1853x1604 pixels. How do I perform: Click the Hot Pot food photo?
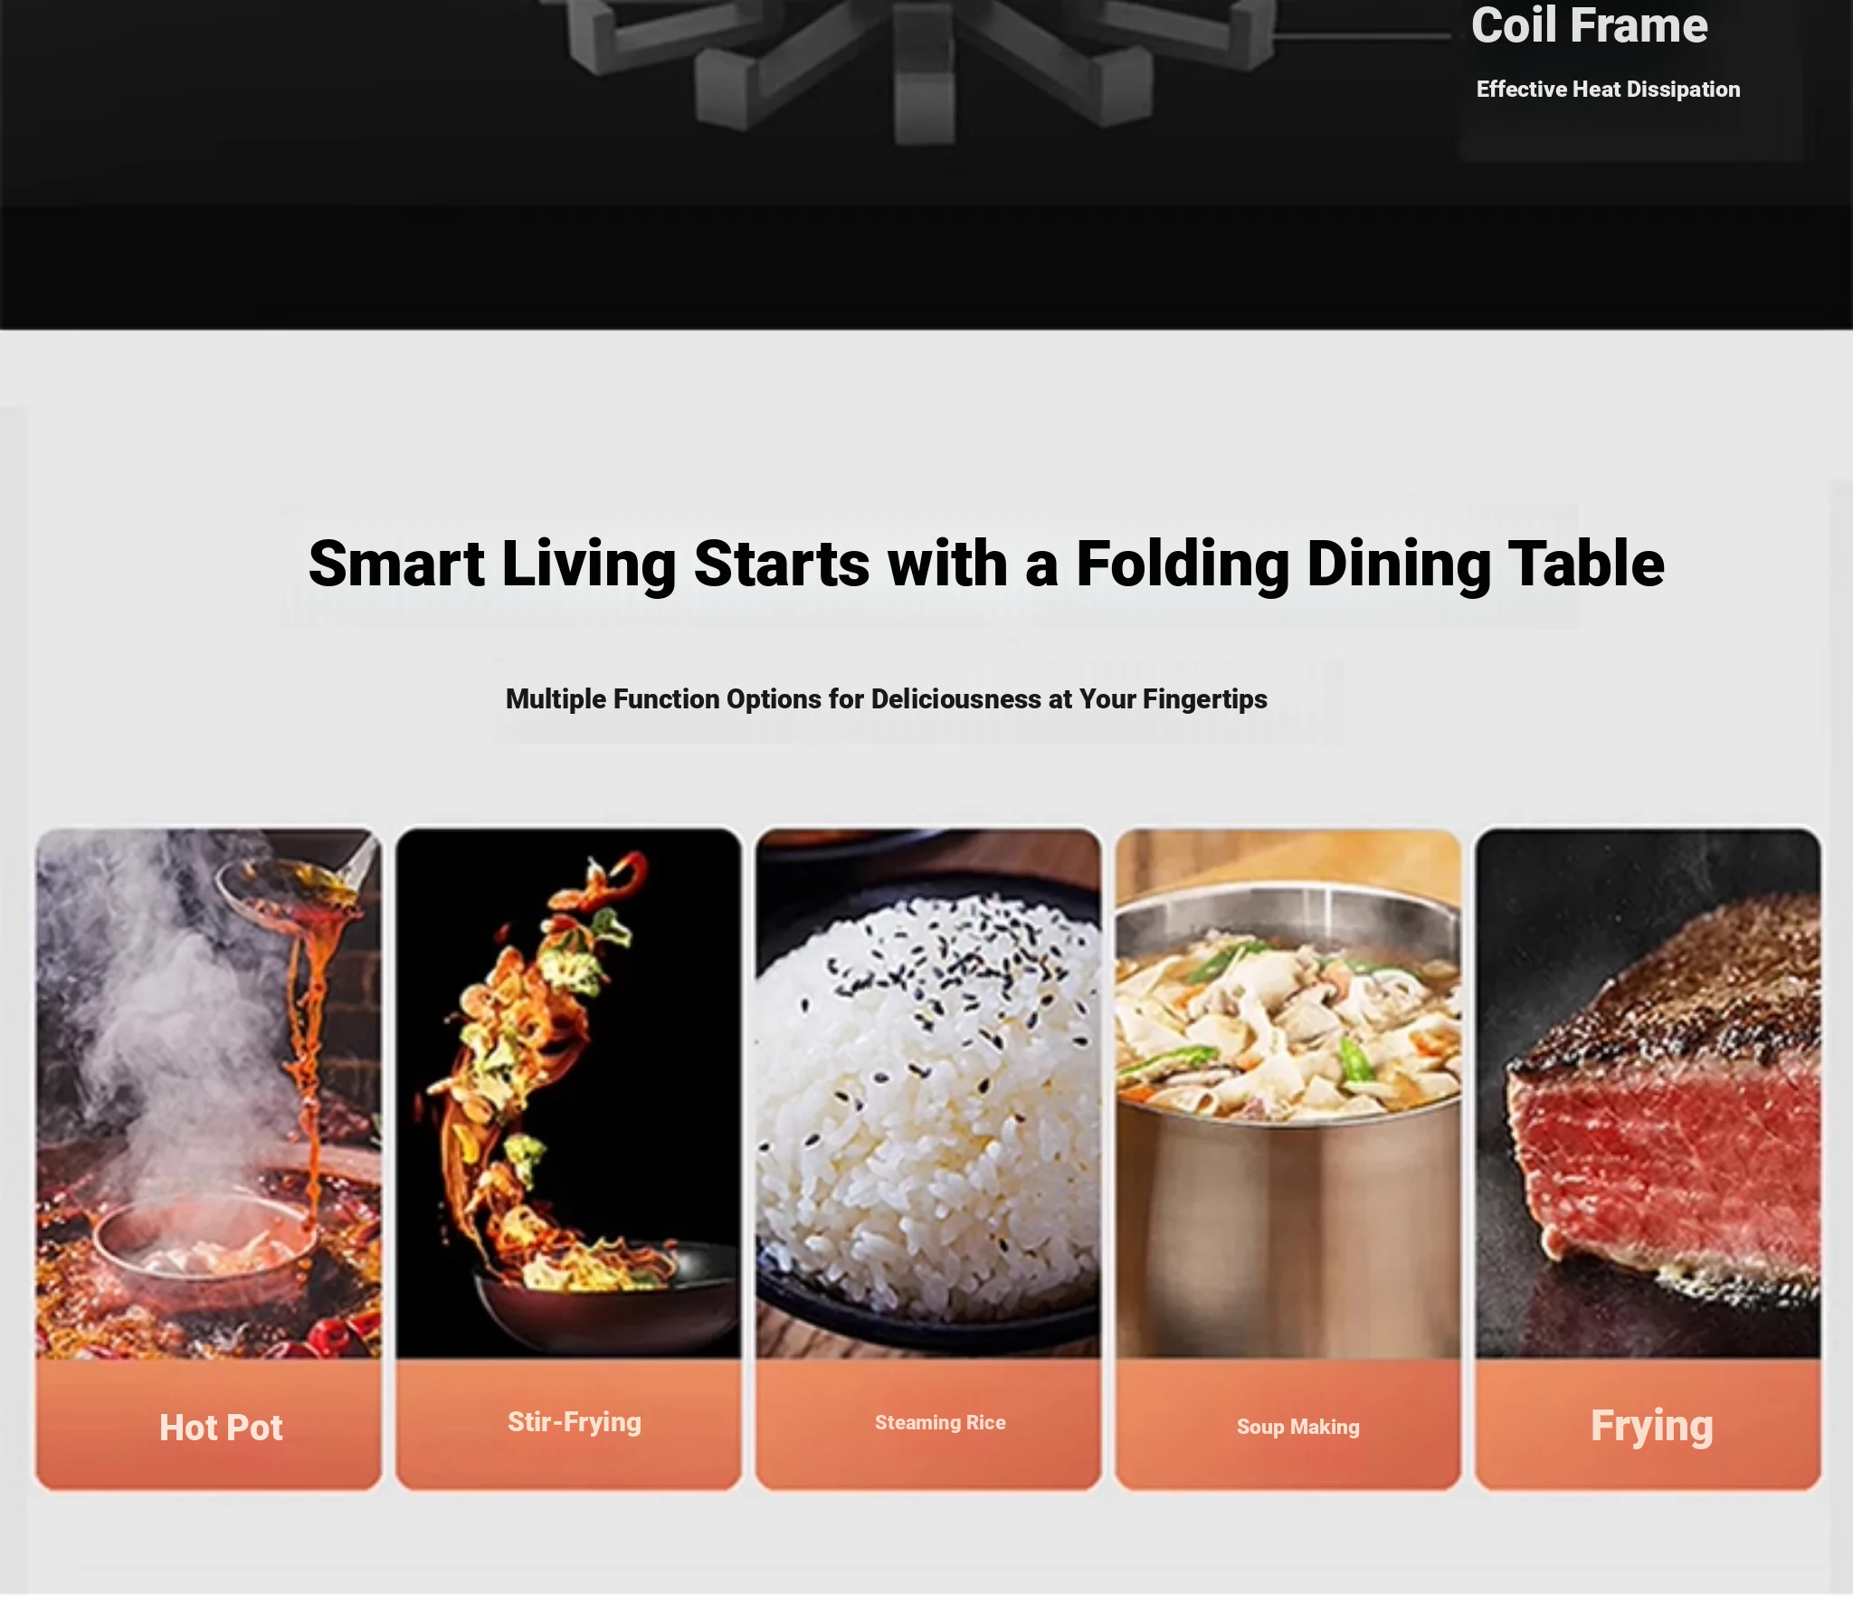(209, 1093)
